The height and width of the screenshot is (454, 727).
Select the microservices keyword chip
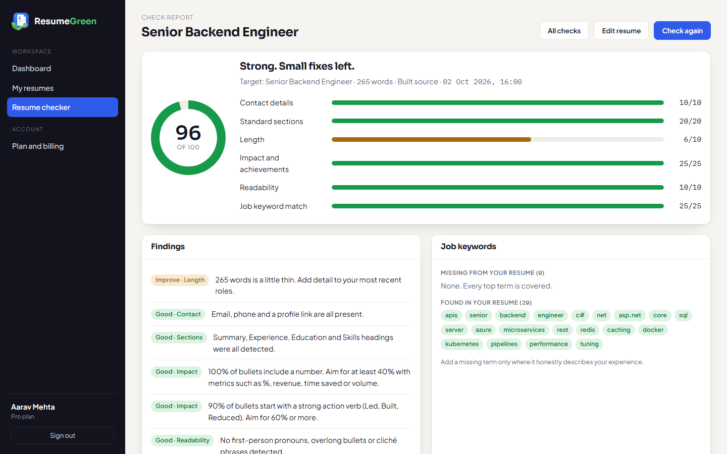point(524,330)
